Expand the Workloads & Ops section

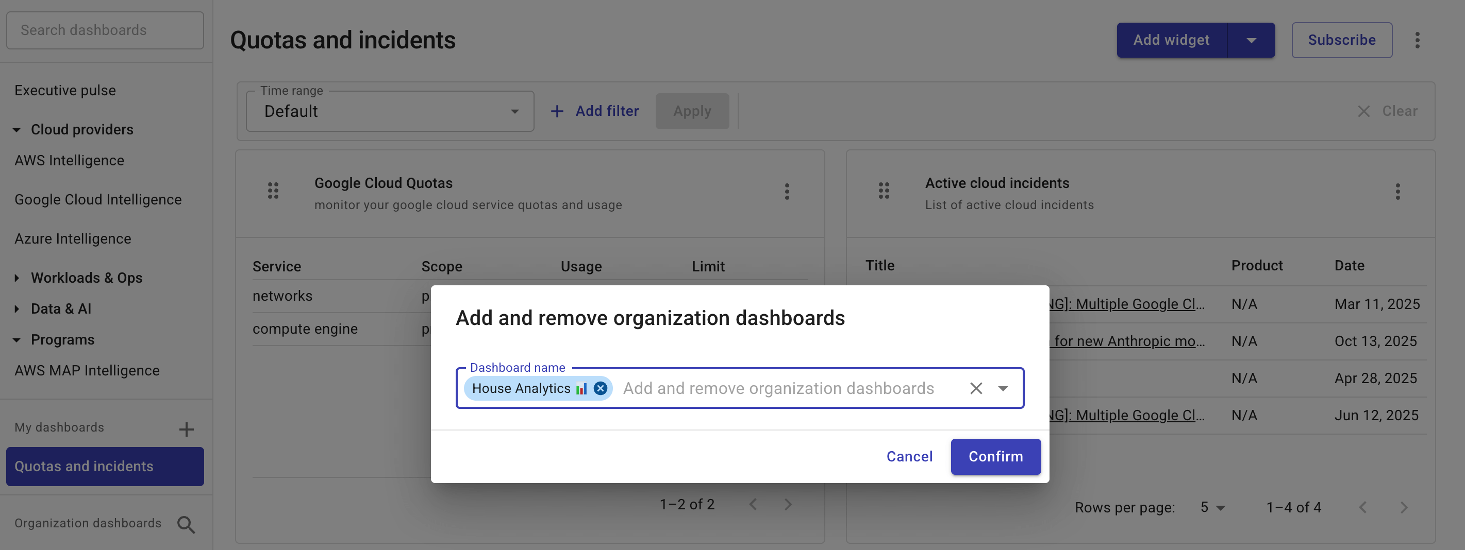(x=17, y=278)
